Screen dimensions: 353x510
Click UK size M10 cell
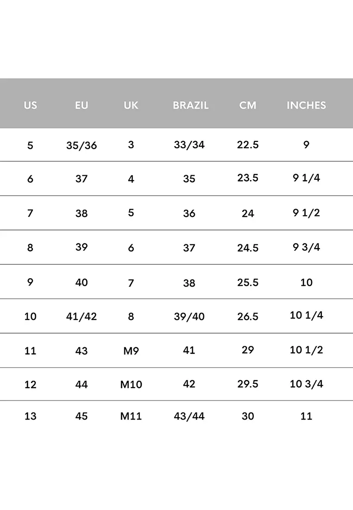[131, 384]
